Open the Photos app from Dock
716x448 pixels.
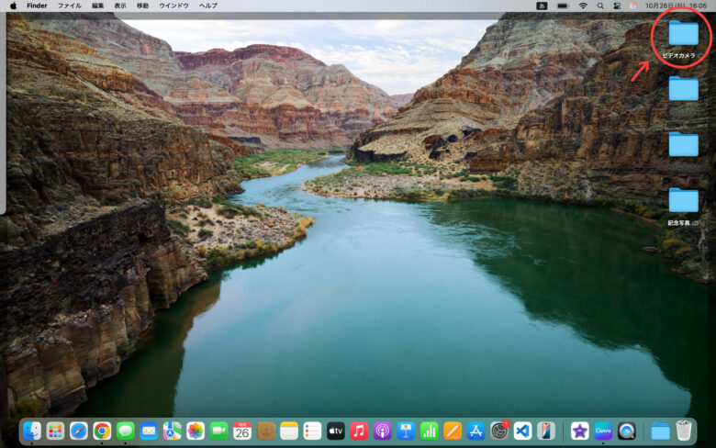196,431
